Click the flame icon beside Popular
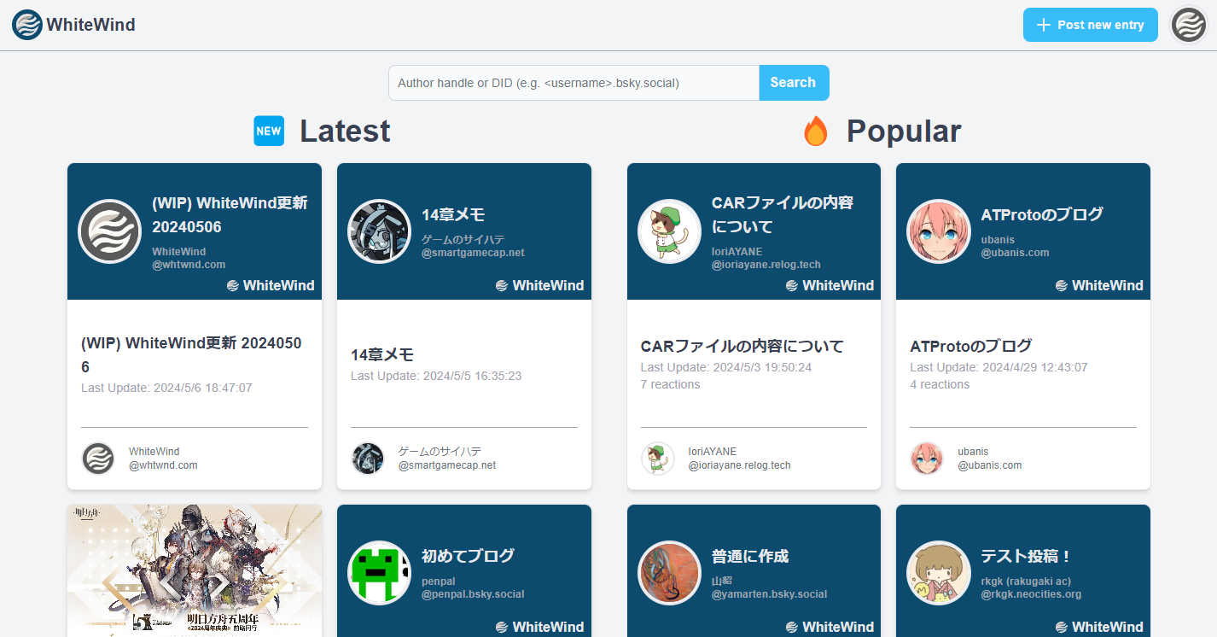 816,131
